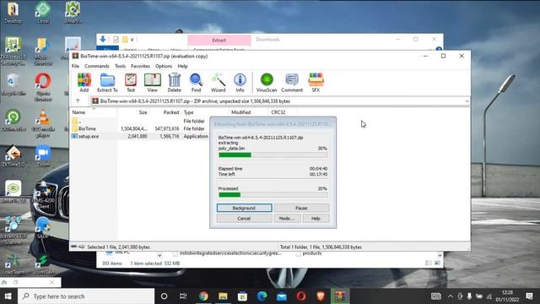Open Task View on taskbar

coord(183,296)
